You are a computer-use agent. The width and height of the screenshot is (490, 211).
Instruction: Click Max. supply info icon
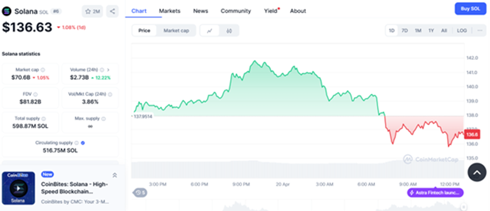click(x=104, y=119)
